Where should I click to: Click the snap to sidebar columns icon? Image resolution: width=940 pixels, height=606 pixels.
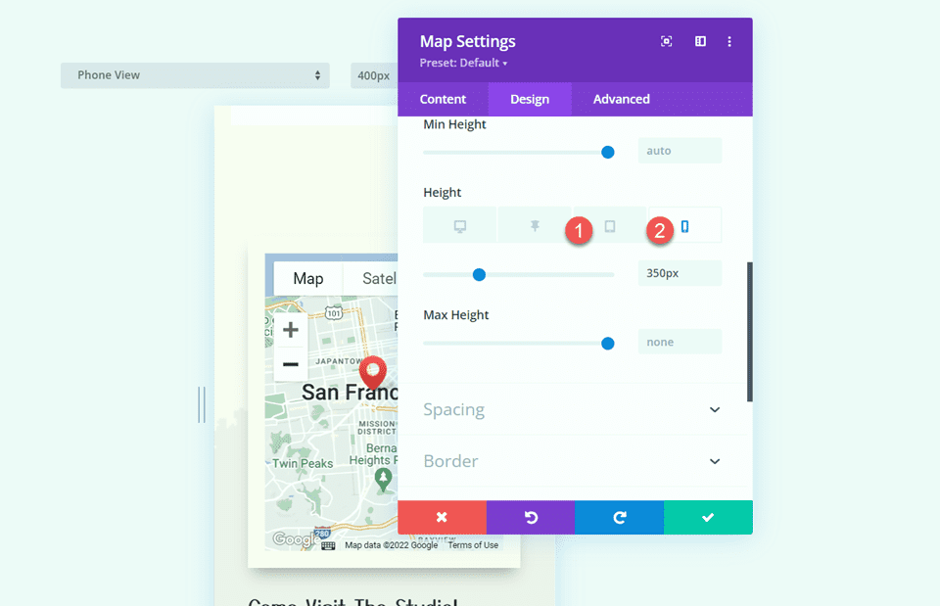[x=700, y=41]
